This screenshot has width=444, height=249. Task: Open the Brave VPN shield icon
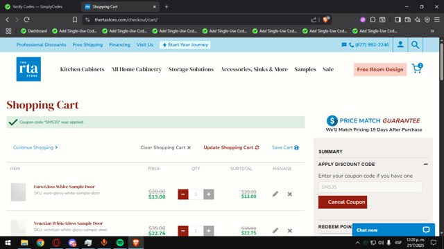(x=427, y=20)
